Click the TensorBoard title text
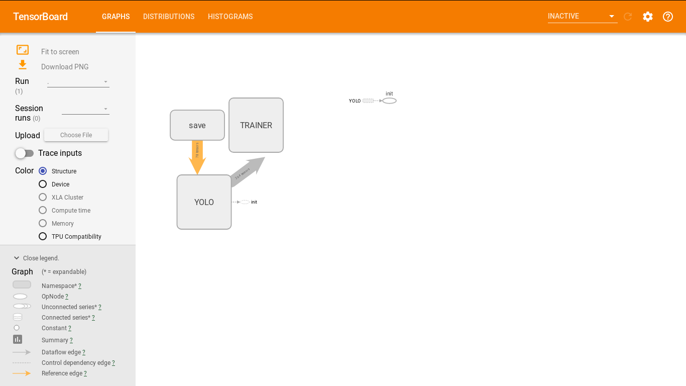This screenshot has height=386, width=686. click(40, 17)
